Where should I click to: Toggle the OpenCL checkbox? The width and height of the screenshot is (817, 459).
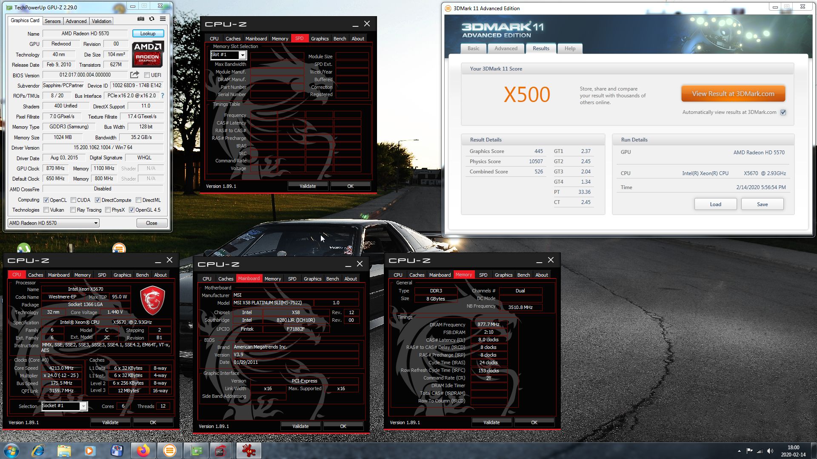(x=46, y=200)
